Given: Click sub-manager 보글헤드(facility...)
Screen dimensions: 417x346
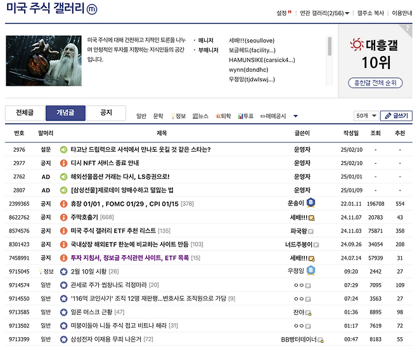Looking at the screenshot, I should coord(252,50).
